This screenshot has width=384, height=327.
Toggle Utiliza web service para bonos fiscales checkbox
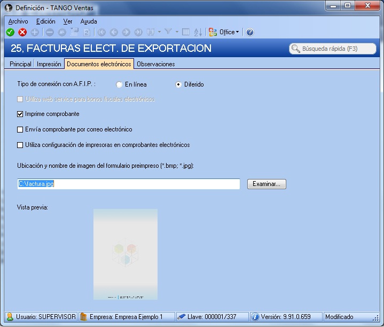[x=20, y=99]
